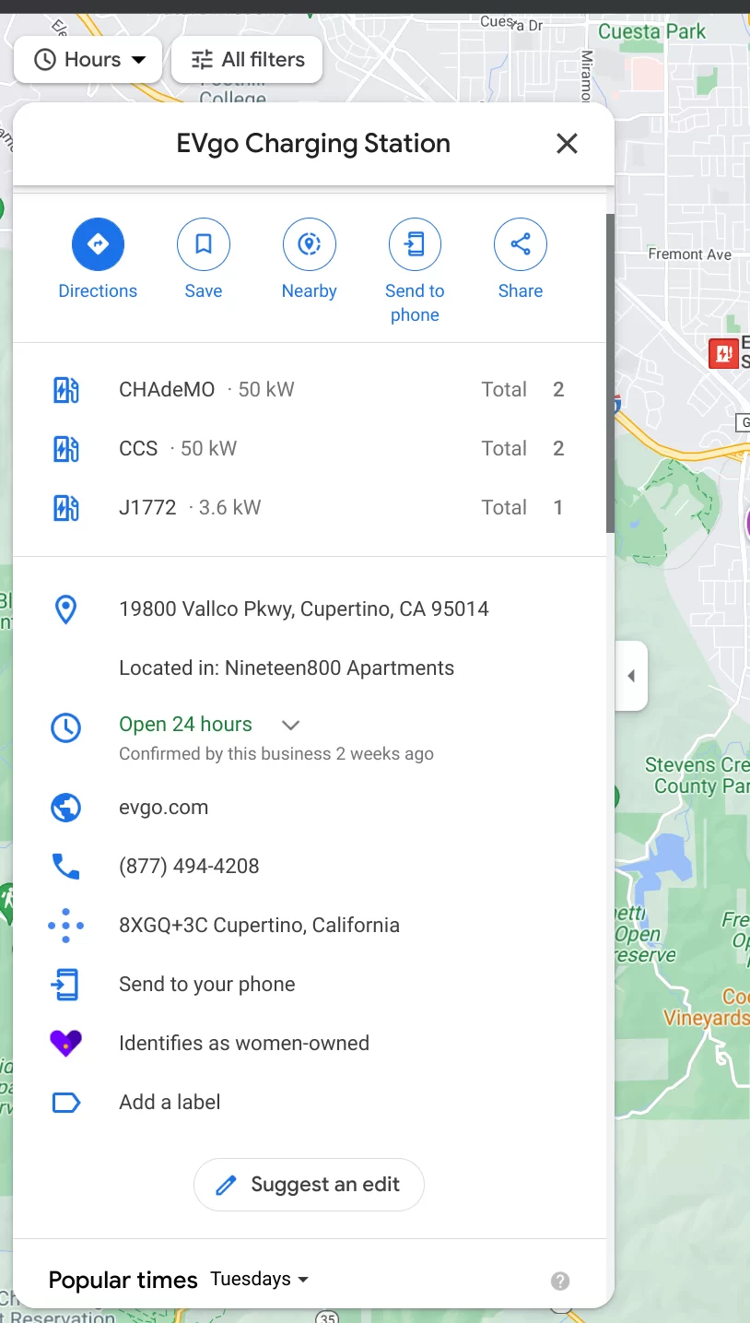Image resolution: width=750 pixels, height=1323 pixels.
Task: Click the plus code dots icon
Action: tap(65, 926)
